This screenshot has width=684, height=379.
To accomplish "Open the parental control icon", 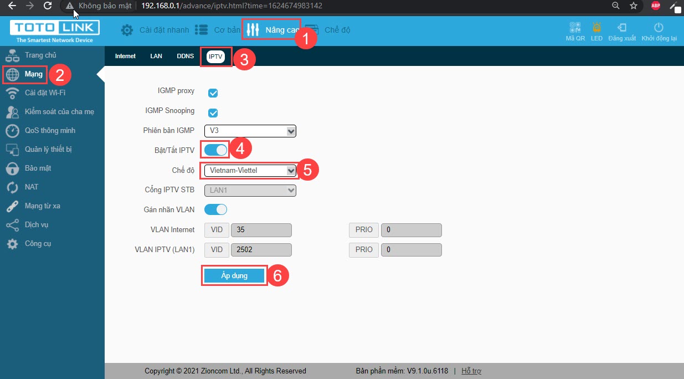I will coord(12,112).
